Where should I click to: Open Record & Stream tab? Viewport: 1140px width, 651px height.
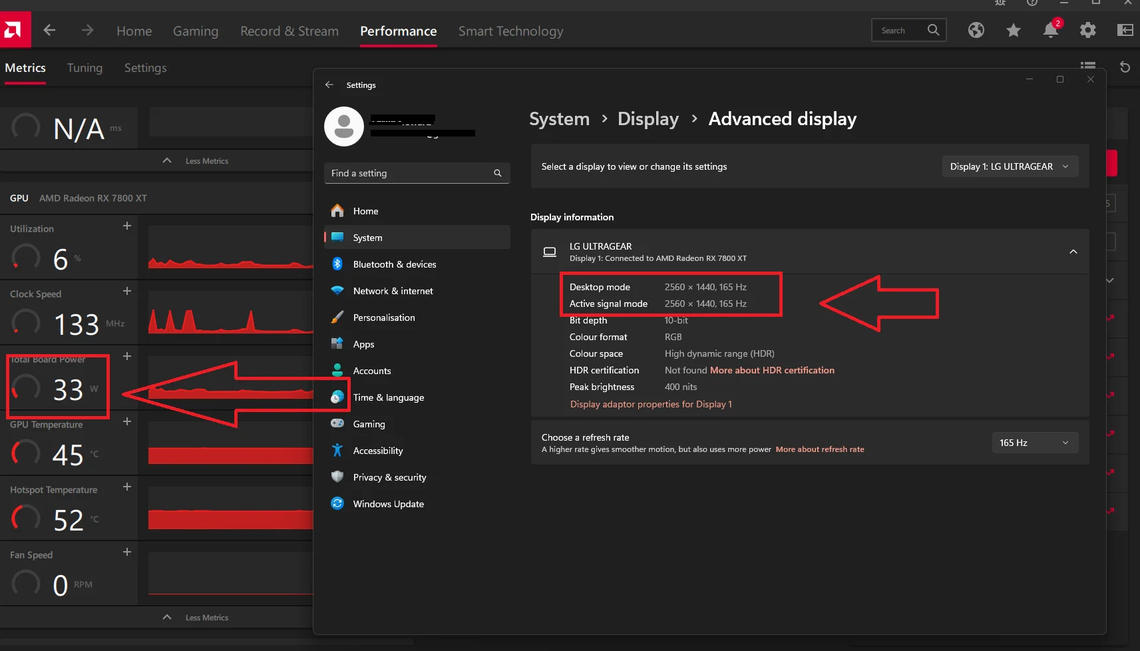pos(289,31)
